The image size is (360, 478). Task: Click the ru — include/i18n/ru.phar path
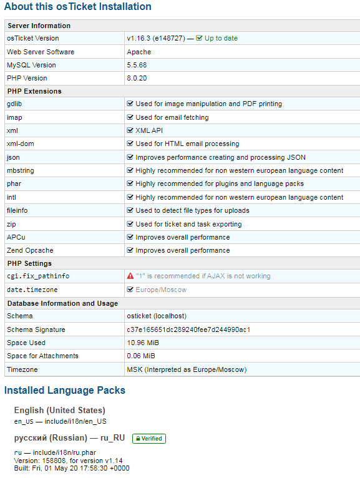[x=55, y=452]
